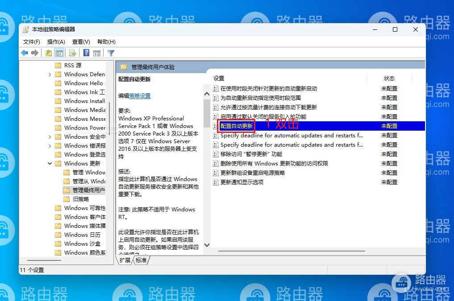Viewport: 454px width, 301px height.
Task: Click the settings list horizontal scrollbar
Action: (x=291, y=251)
